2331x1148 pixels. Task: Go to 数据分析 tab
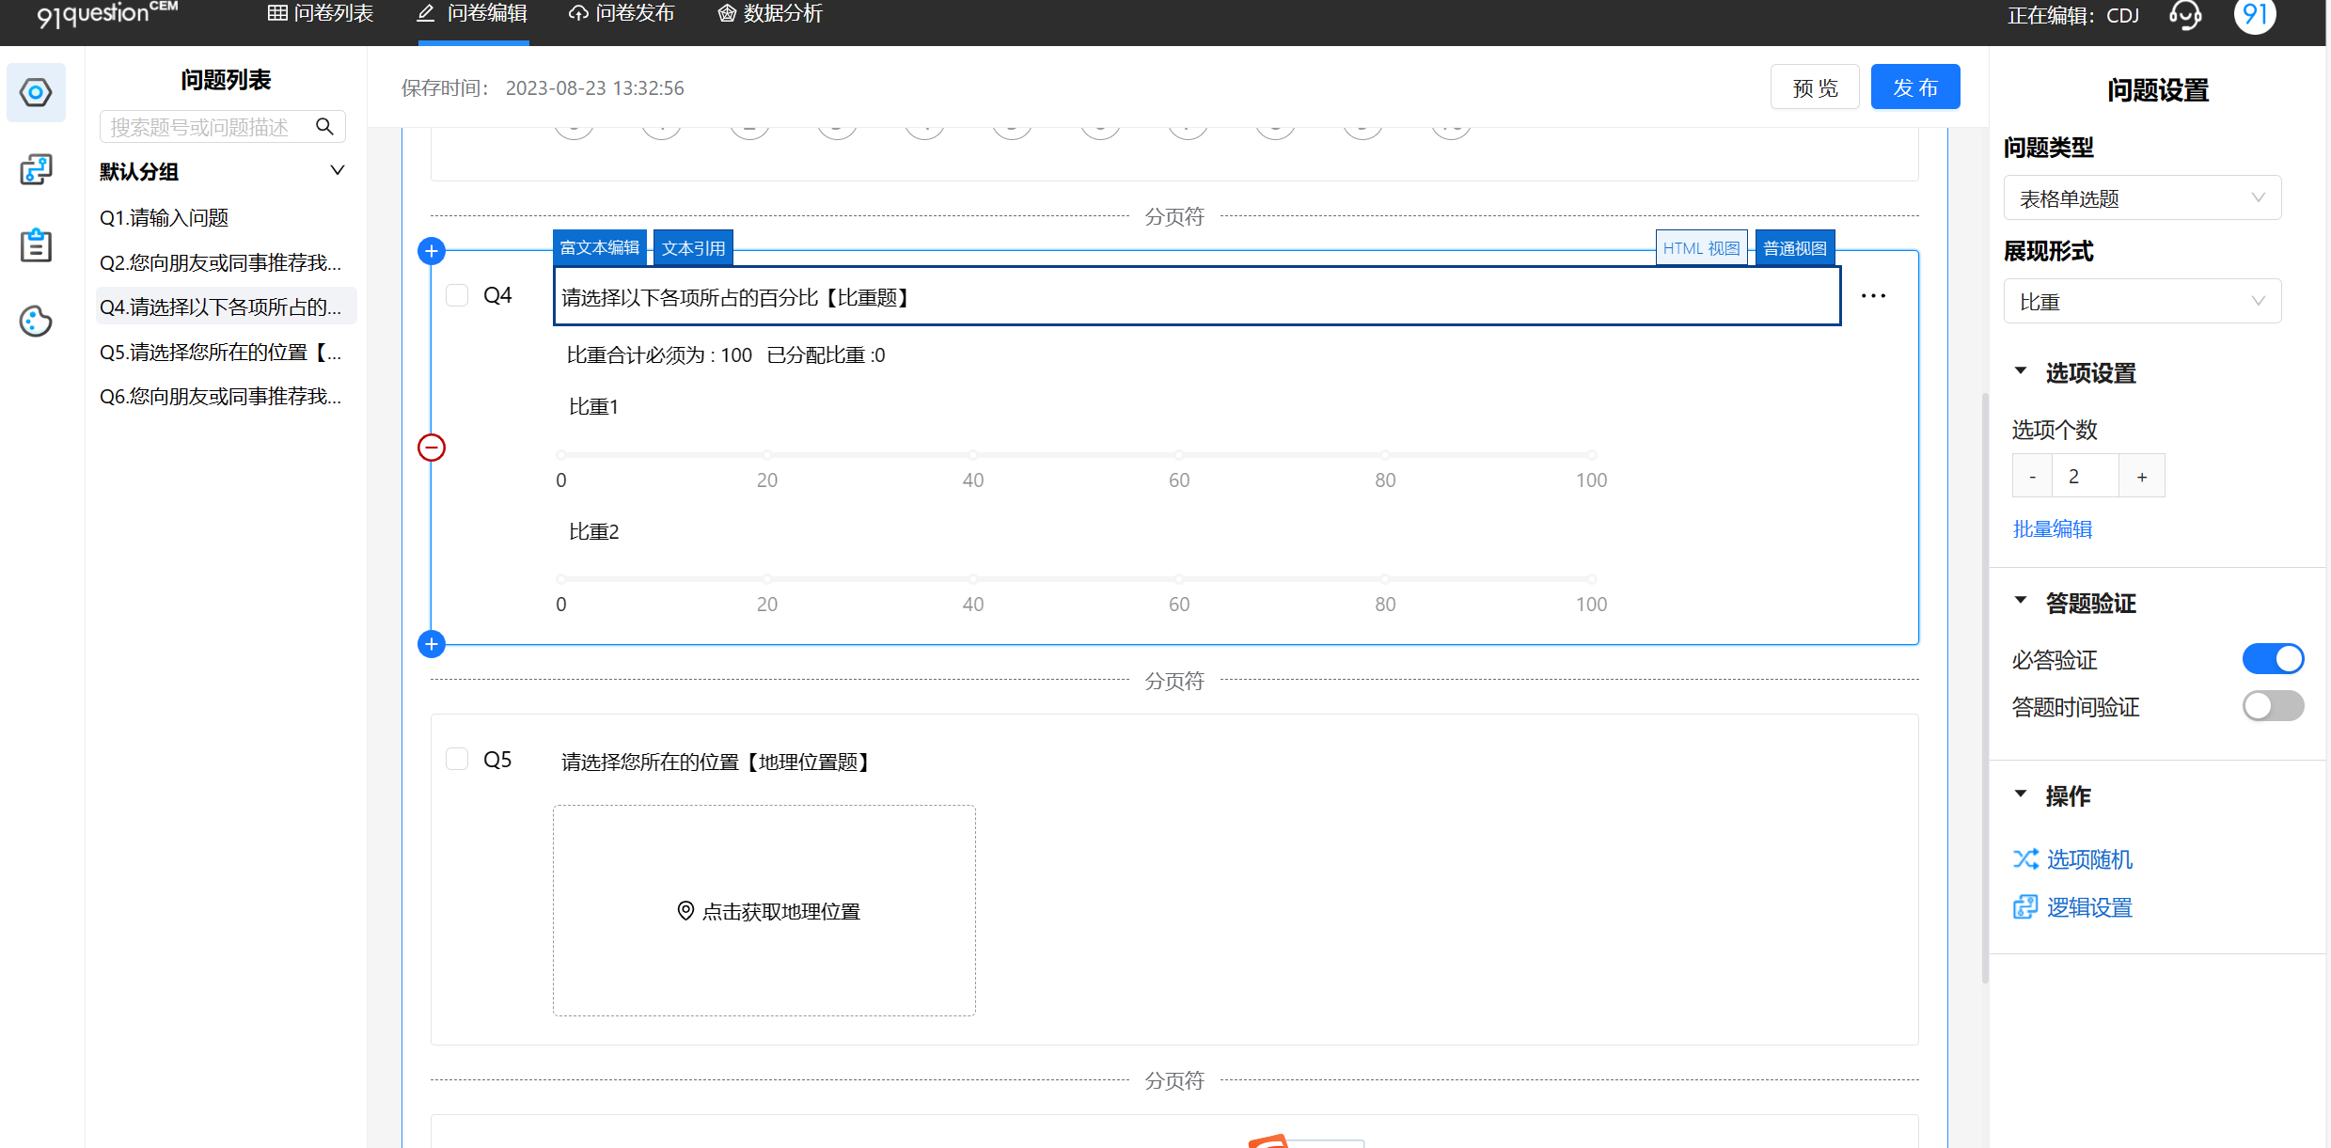[770, 14]
